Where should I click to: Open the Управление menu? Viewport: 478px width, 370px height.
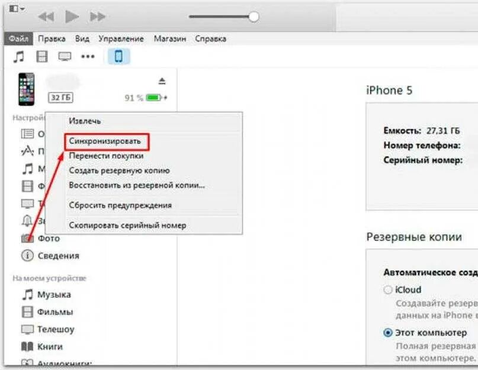[121, 38]
